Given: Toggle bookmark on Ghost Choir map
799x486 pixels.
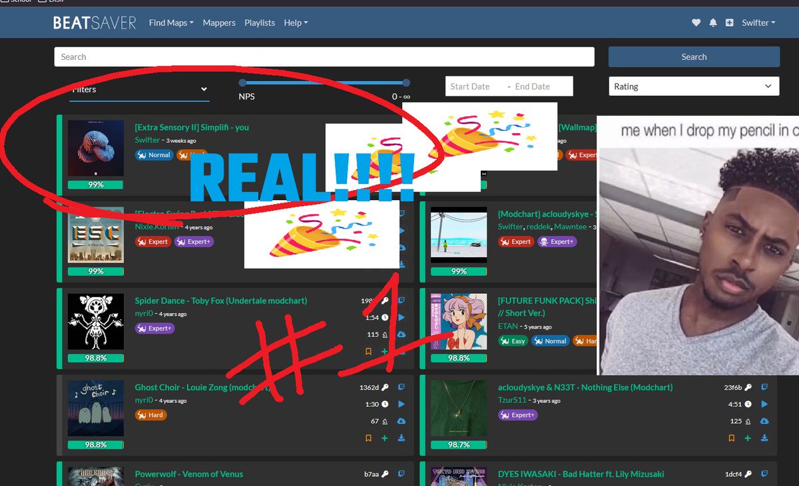Looking at the screenshot, I should pos(368,438).
